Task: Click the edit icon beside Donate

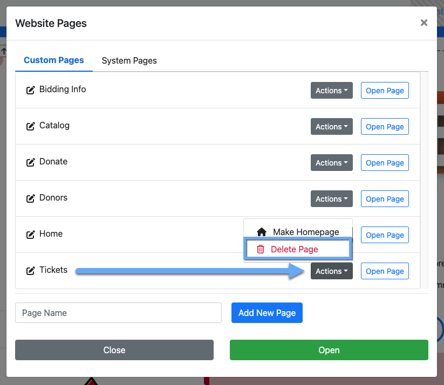Action: [x=31, y=162]
